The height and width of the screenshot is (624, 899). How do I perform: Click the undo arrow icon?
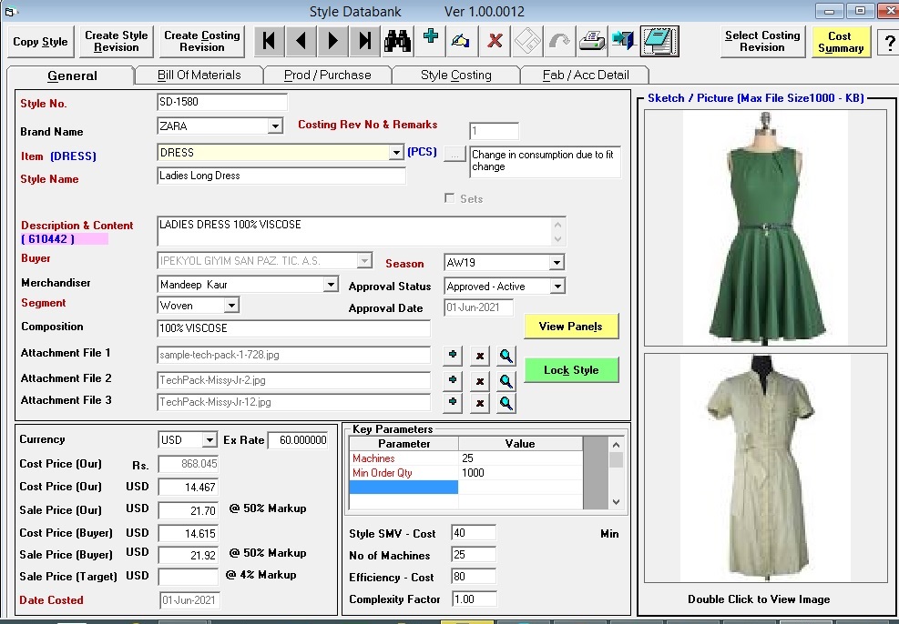[x=559, y=41]
